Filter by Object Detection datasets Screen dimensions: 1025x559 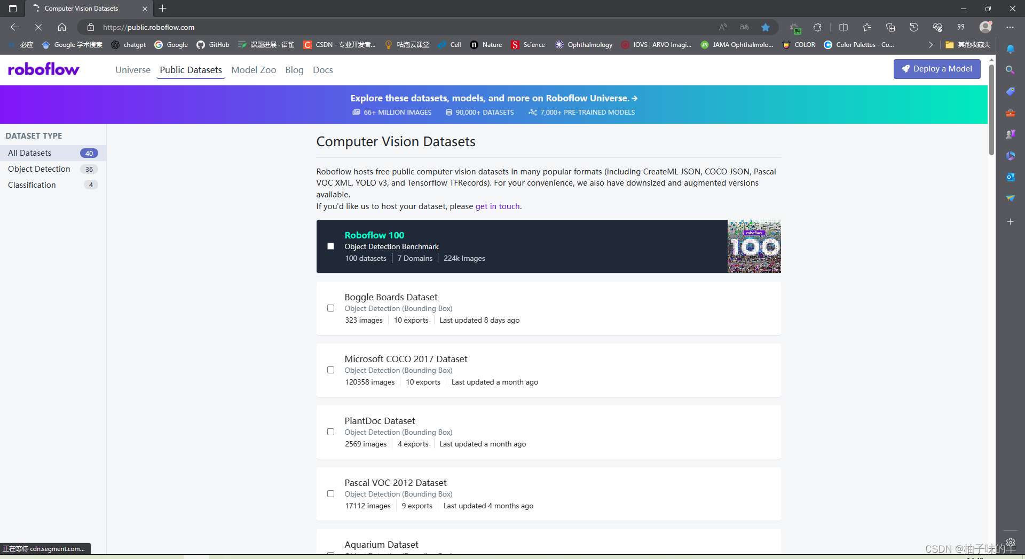(x=53, y=169)
